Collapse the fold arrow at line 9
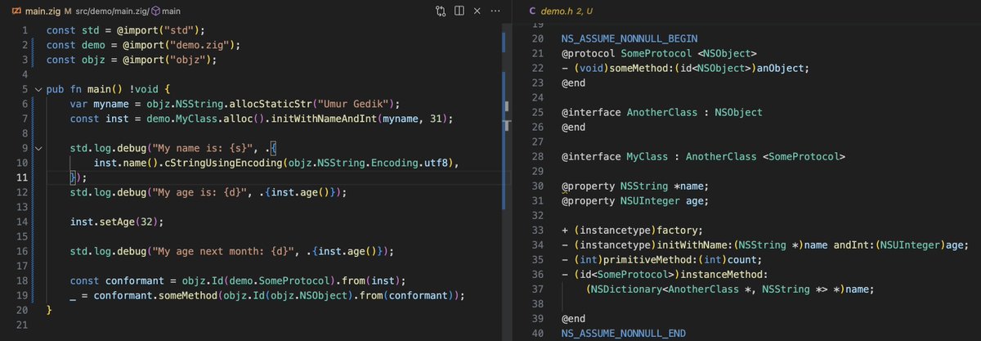 (x=38, y=149)
